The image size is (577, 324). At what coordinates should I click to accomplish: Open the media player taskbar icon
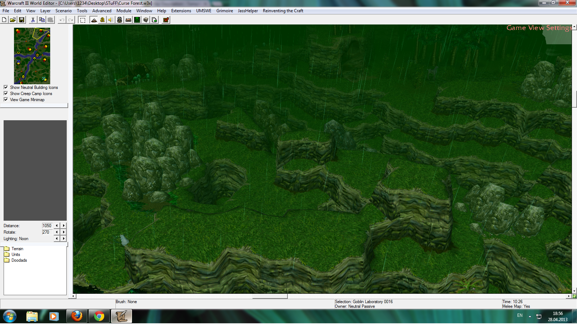click(x=54, y=316)
